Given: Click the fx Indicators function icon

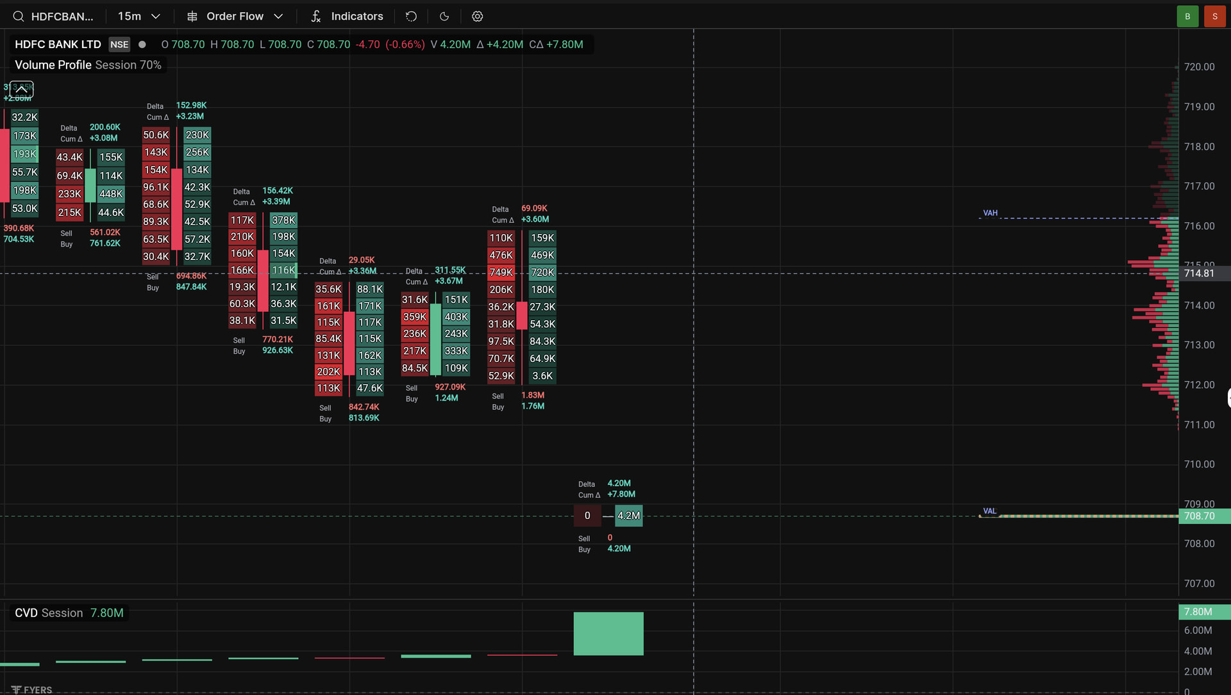Looking at the screenshot, I should [x=315, y=17].
